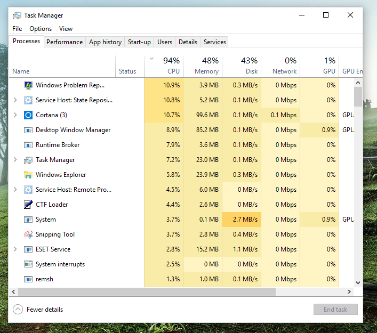Sort by the CPU column header

click(164, 67)
